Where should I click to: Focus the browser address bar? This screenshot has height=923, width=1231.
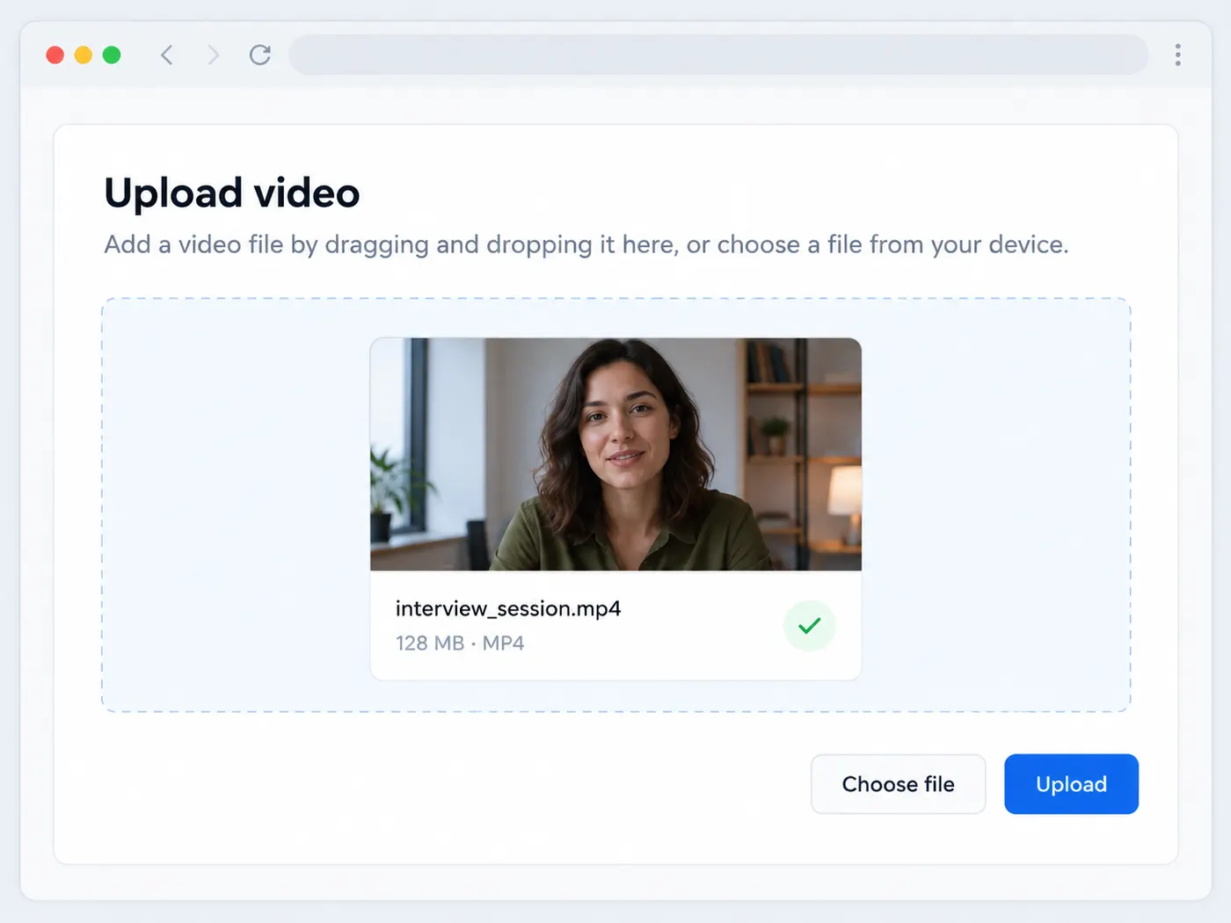point(718,55)
